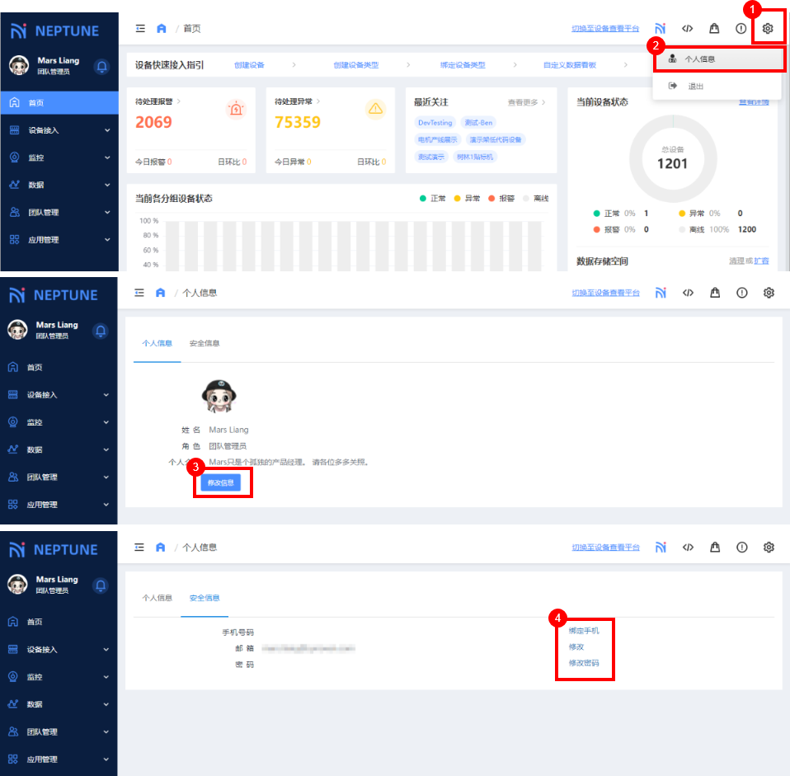
Task: Click the code icon in the middle panel header
Action: coord(688,293)
